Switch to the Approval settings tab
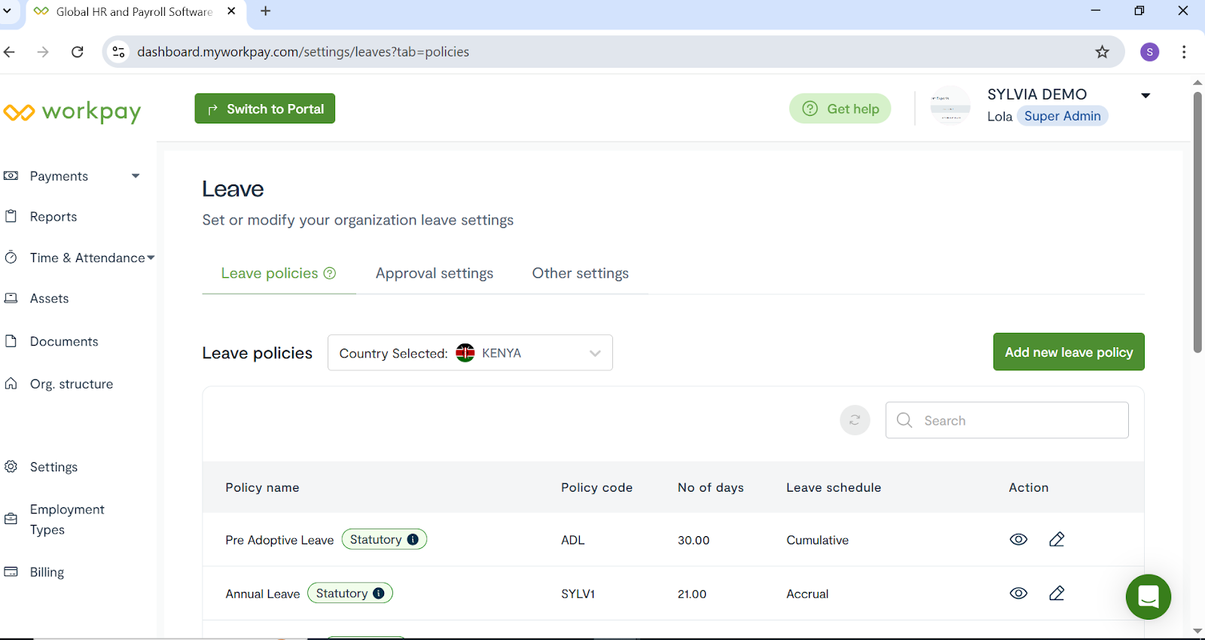 click(x=435, y=273)
